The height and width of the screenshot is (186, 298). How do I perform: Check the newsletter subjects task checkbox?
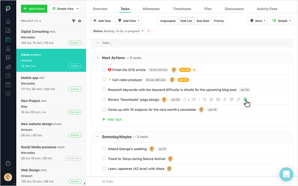pos(104,109)
